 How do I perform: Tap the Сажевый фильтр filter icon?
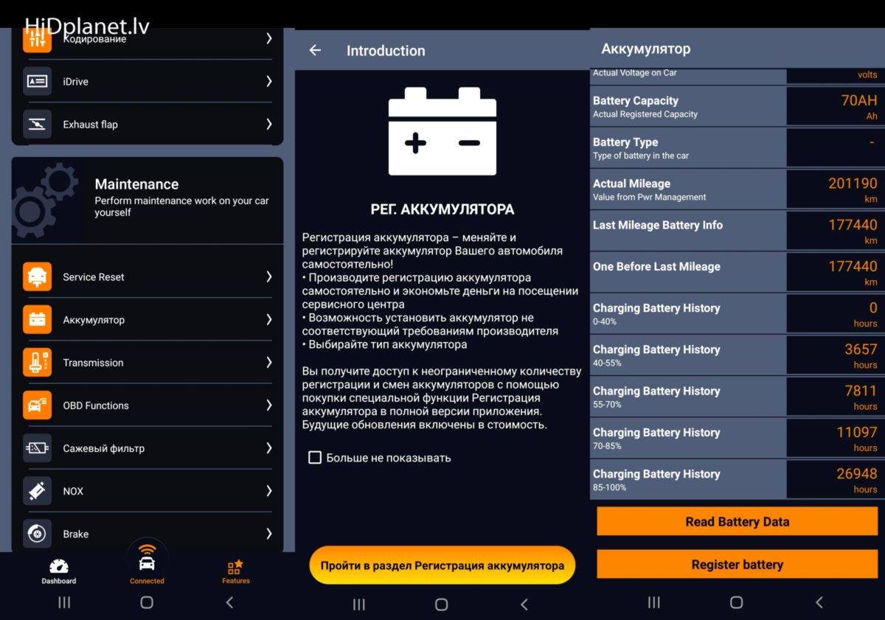38,448
